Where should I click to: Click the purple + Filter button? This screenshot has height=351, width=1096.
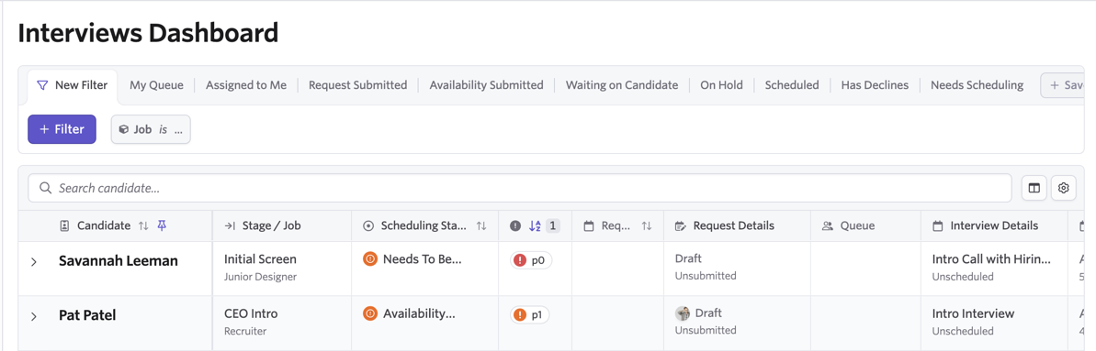pyautogui.click(x=62, y=129)
